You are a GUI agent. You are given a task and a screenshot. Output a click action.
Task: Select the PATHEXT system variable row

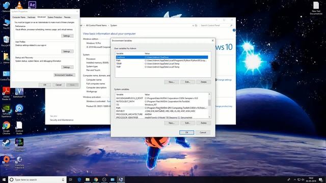[x=162, y=111]
